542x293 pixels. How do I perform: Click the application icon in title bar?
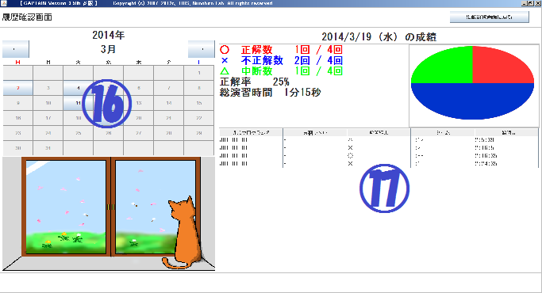[4, 3]
